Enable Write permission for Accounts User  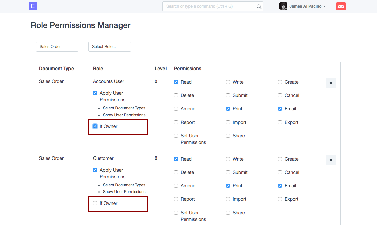pos(228,82)
